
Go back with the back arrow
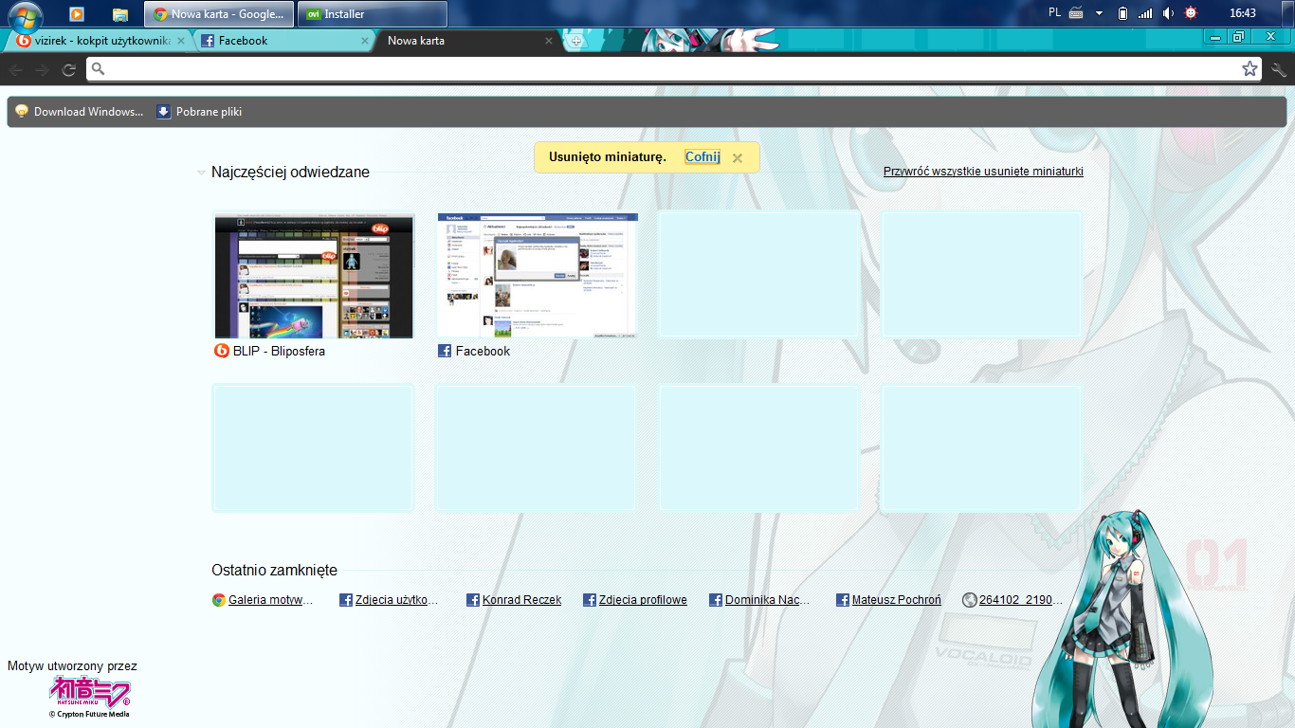(x=16, y=69)
